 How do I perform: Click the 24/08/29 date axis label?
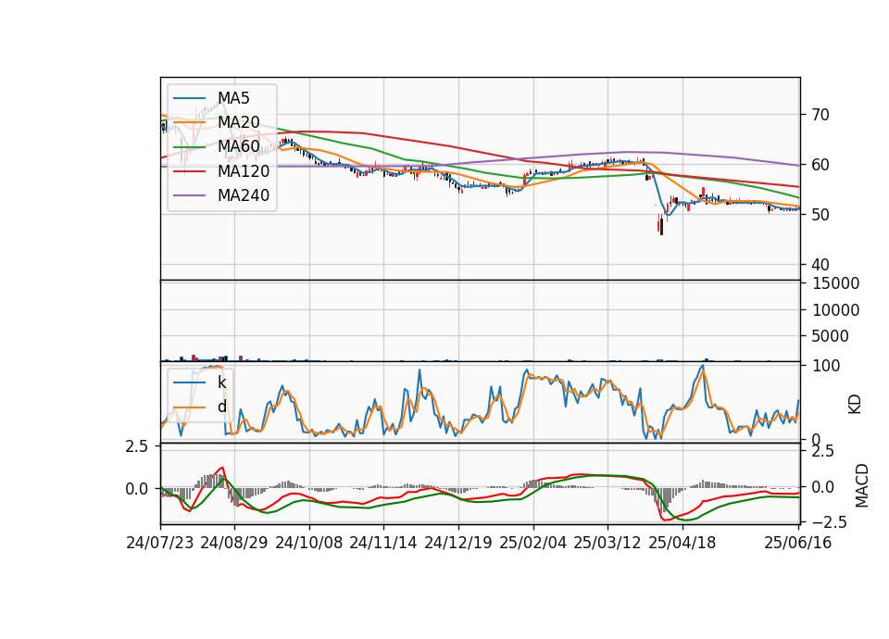(234, 543)
